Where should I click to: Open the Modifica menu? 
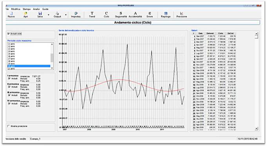click(16, 9)
